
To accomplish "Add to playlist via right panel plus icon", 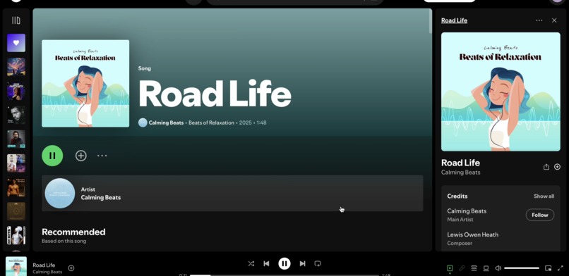I will (x=558, y=167).
